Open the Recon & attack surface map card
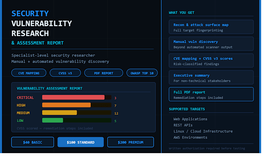Screen dimensions: 265x157 [211, 27]
